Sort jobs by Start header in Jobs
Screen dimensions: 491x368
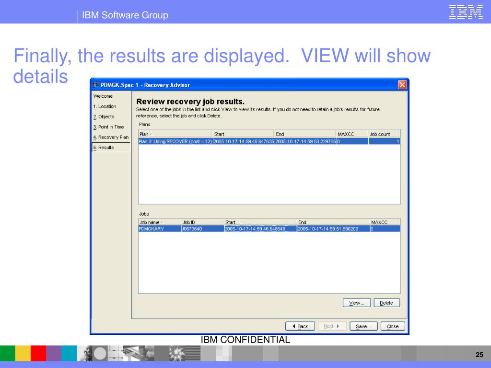pyautogui.click(x=260, y=222)
